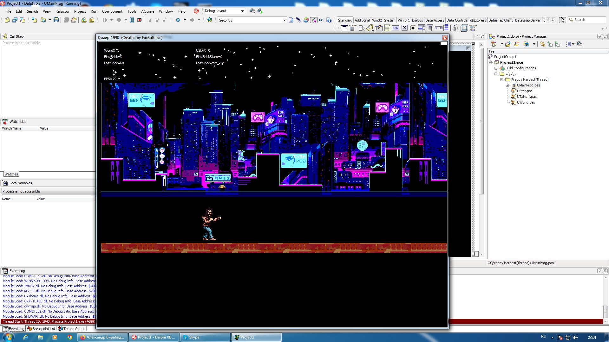This screenshot has width=609, height=342.
Task: Select the OK Button component icon
Action: [x=396, y=28]
